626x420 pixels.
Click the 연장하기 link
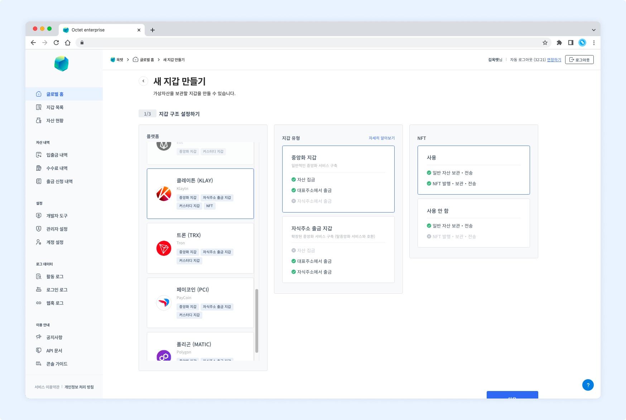554,60
